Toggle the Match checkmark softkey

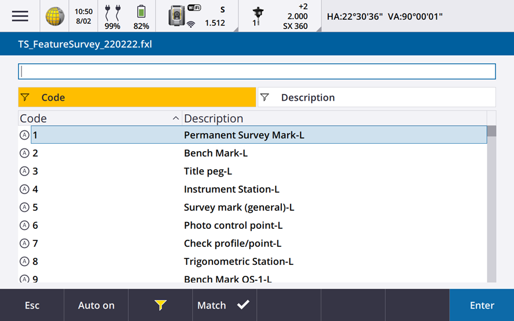[x=224, y=305]
